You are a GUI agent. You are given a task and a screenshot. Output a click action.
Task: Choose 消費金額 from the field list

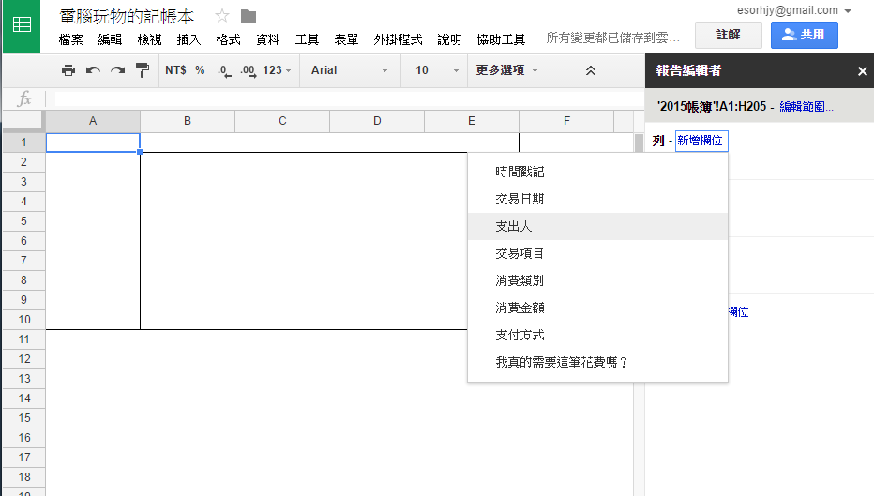tap(597, 308)
